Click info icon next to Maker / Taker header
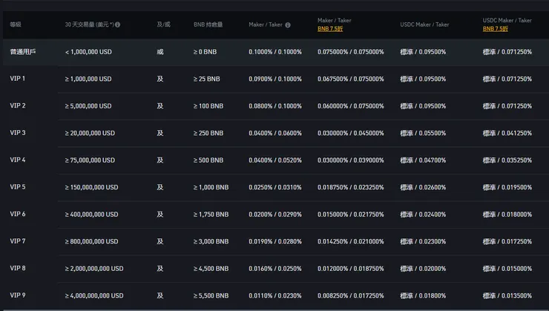The width and height of the screenshot is (549, 311). [288, 24]
